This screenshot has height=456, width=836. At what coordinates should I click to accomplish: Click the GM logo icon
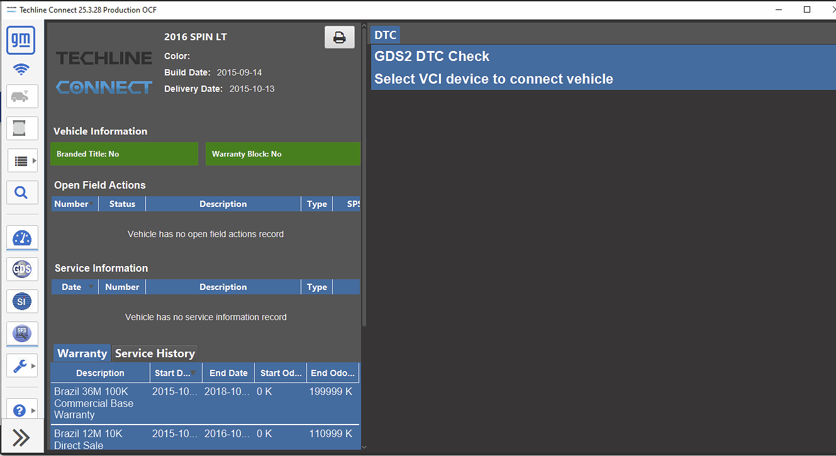(21, 41)
